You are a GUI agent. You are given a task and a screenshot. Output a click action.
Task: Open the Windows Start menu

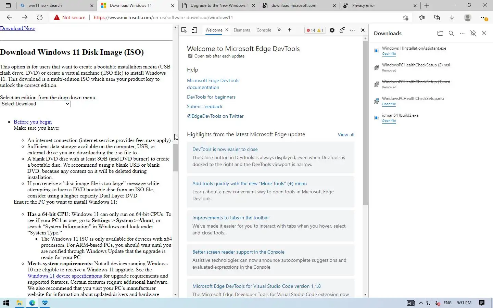6,303
